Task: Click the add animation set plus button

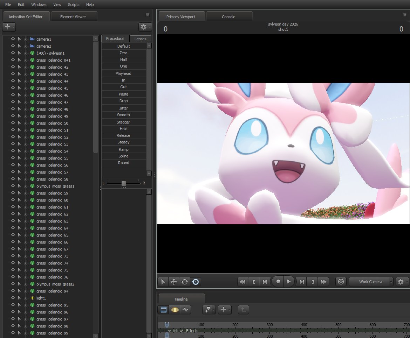Action: 9,27
